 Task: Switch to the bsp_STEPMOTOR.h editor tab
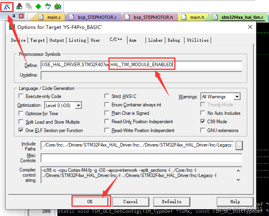149,17
